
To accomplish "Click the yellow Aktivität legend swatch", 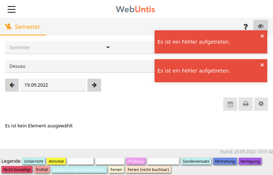I will click(x=56, y=161).
